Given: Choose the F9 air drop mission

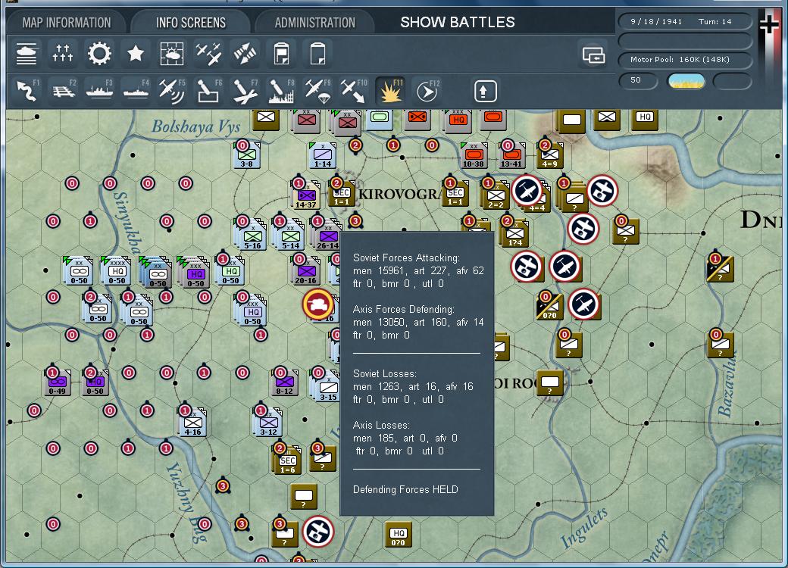Looking at the screenshot, I should [316, 89].
